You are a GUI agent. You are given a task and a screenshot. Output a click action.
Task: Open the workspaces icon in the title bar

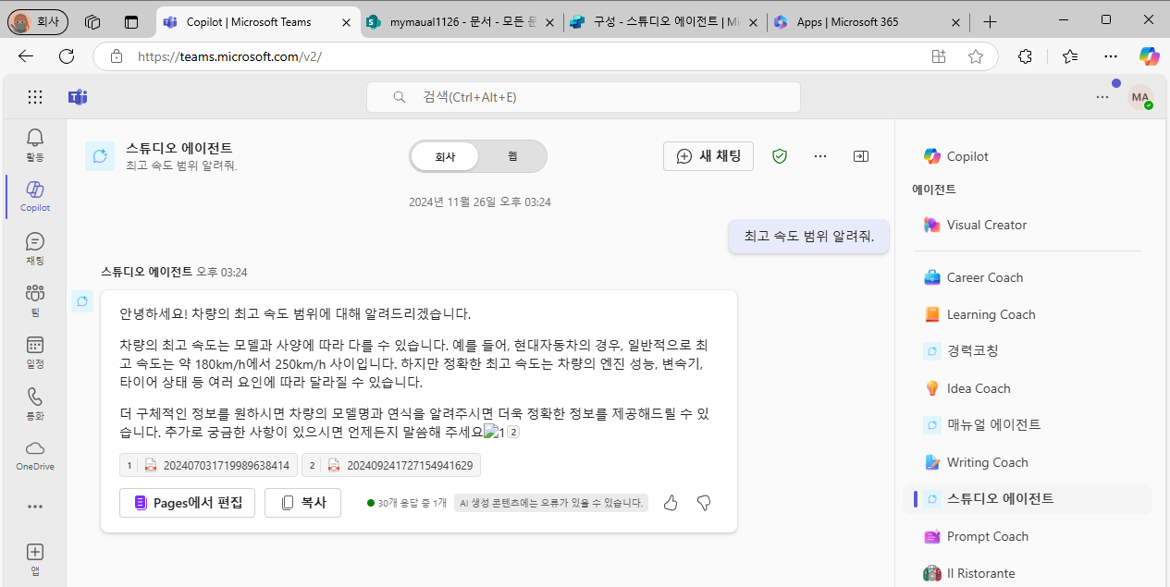tap(92, 21)
